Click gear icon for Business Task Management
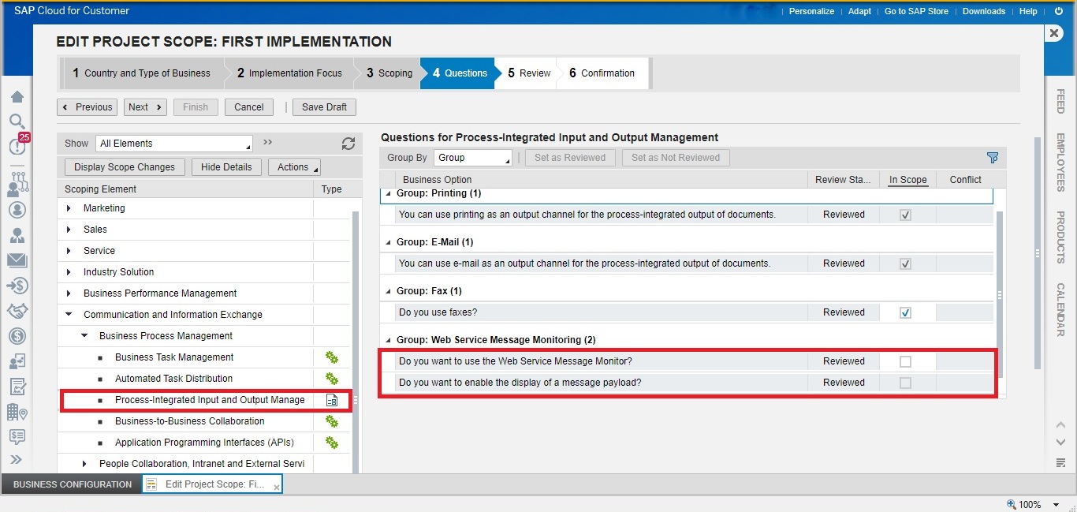Screen dimensions: 1077x512 pos(332,357)
